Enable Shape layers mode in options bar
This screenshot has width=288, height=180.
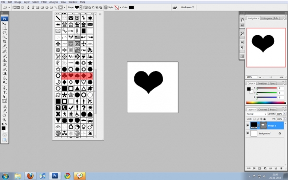(x=14, y=8)
